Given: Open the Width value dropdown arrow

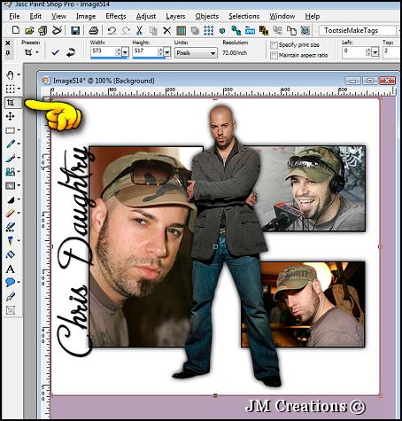Looking at the screenshot, I should pyautogui.click(x=125, y=52).
